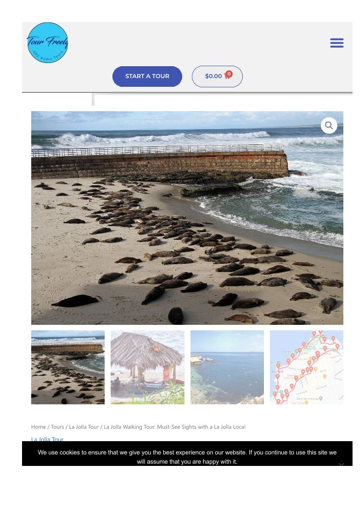364x516 pixels.
Task: Select the ocean cove view thumbnail
Action: click(x=227, y=367)
